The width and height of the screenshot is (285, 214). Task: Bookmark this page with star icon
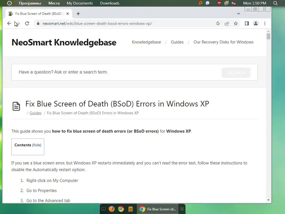236,23
